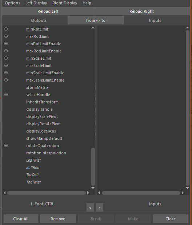This screenshot has height=225, width=192.
Task: Click the Close button
Action: 171,219
